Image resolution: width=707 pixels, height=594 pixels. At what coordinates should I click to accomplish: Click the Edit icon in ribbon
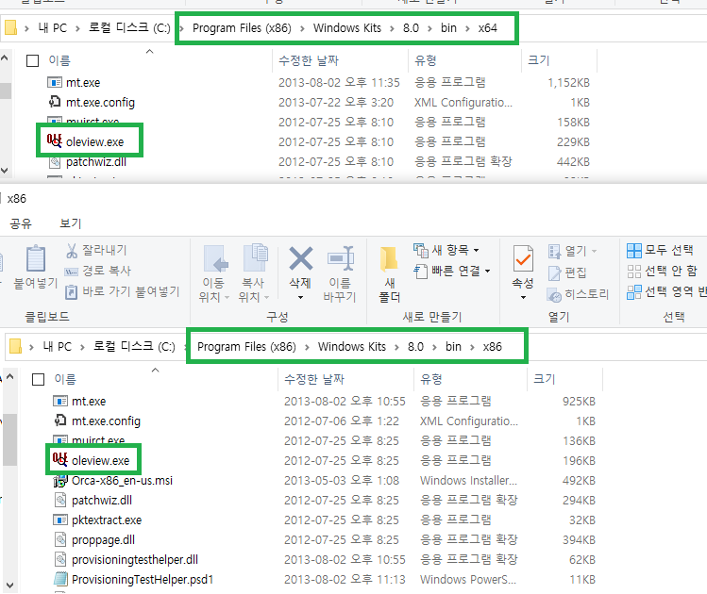click(555, 272)
